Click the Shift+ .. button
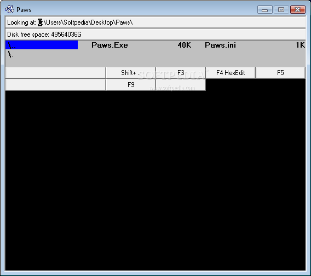This screenshot has height=276, width=311. pyautogui.click(x=131, y=73)
